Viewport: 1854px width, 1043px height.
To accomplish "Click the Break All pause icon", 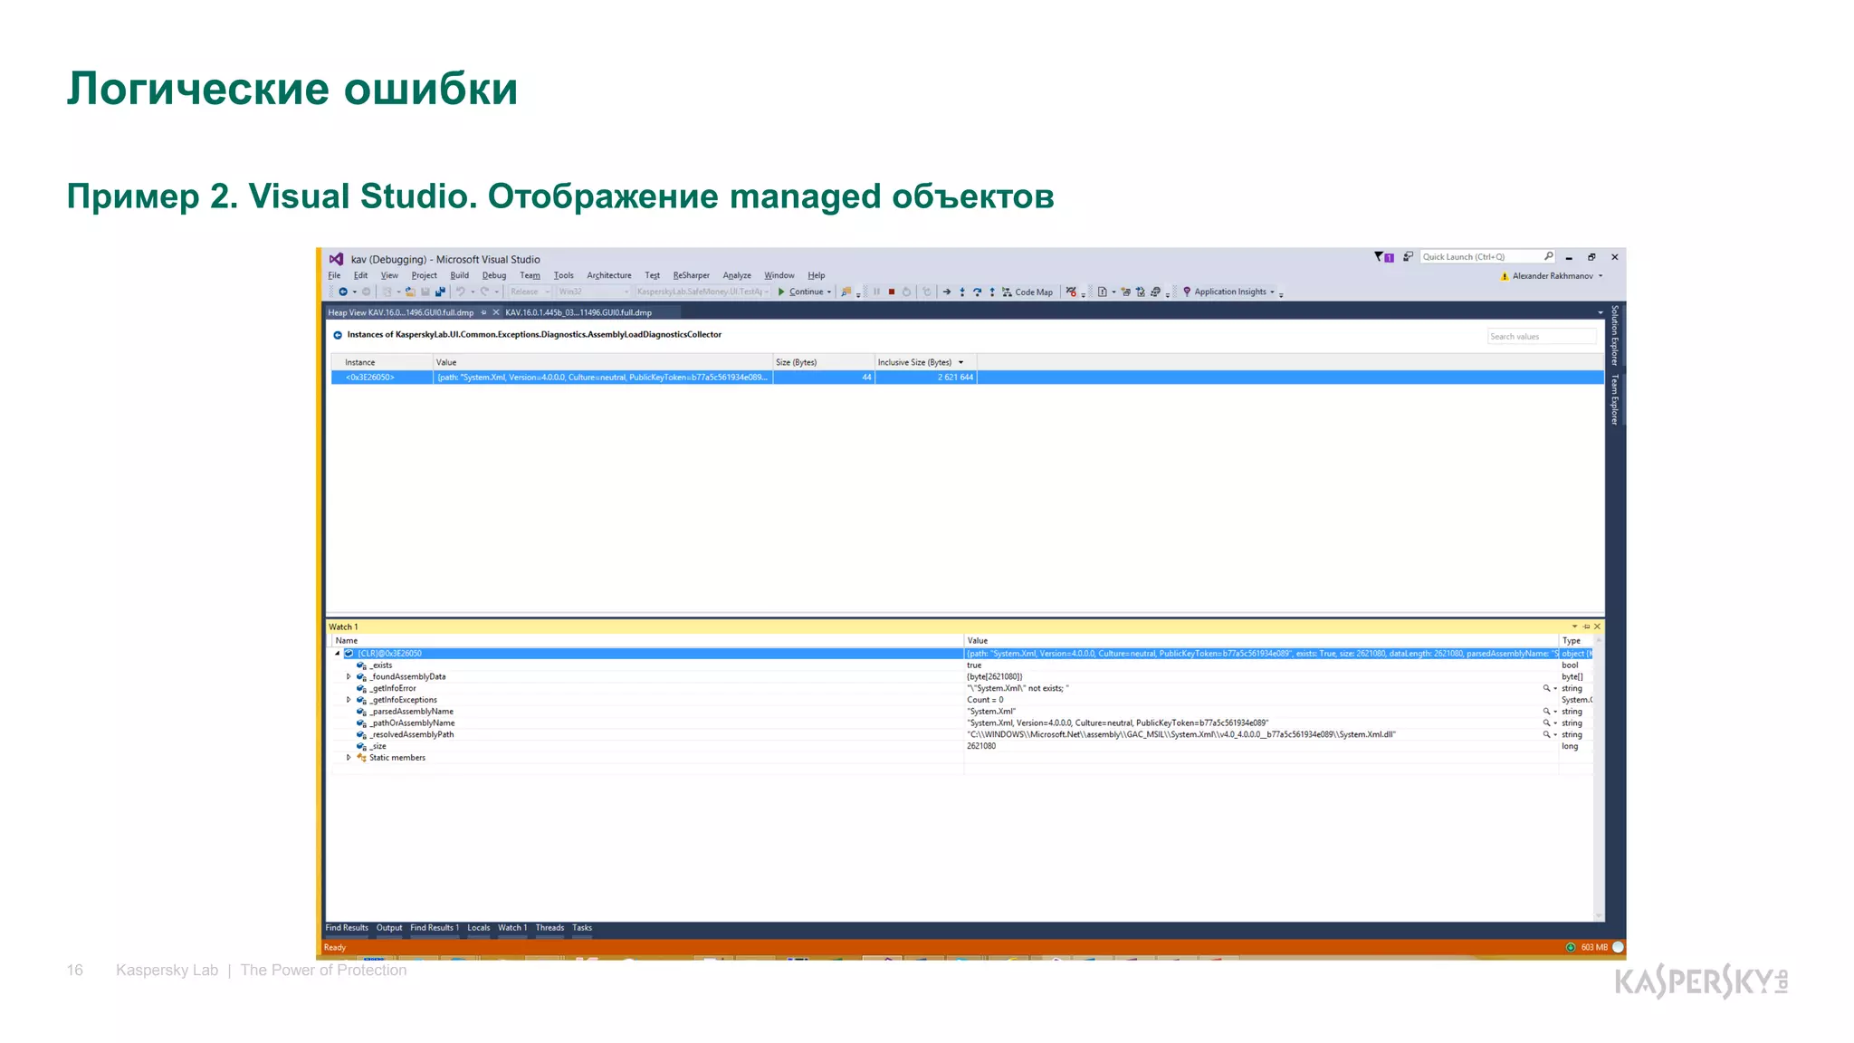I will [x=877, y=292].
